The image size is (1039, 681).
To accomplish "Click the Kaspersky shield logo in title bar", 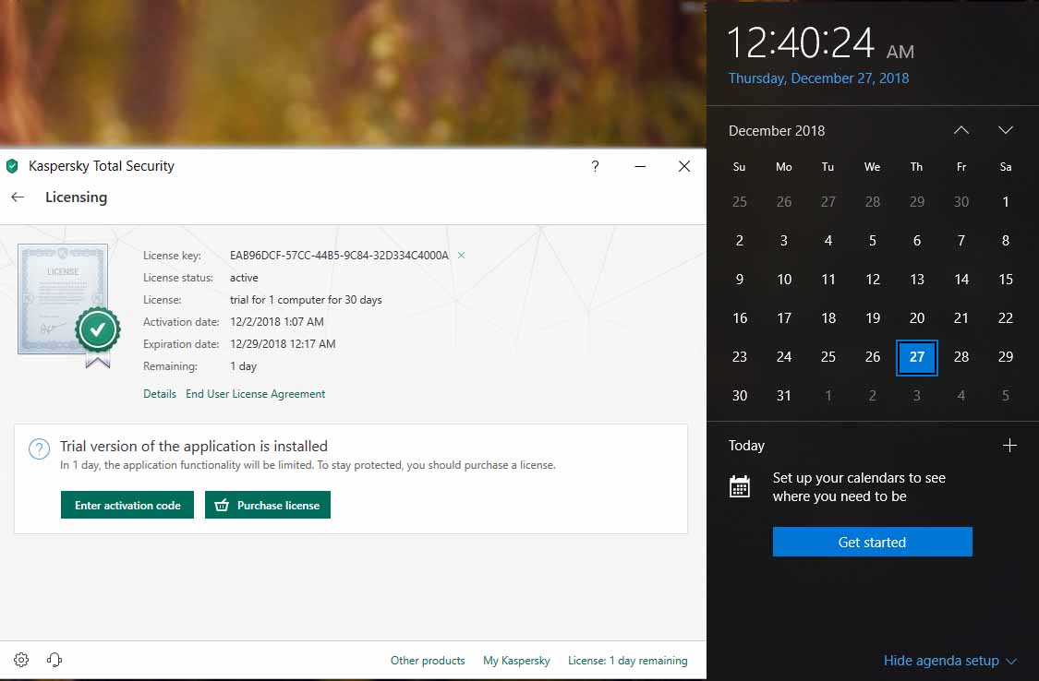I will pyautogui.click(x=13, y=166).
